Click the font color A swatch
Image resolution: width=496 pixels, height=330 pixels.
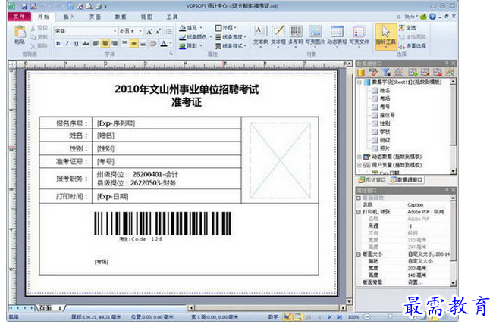(x=164, y=44)
